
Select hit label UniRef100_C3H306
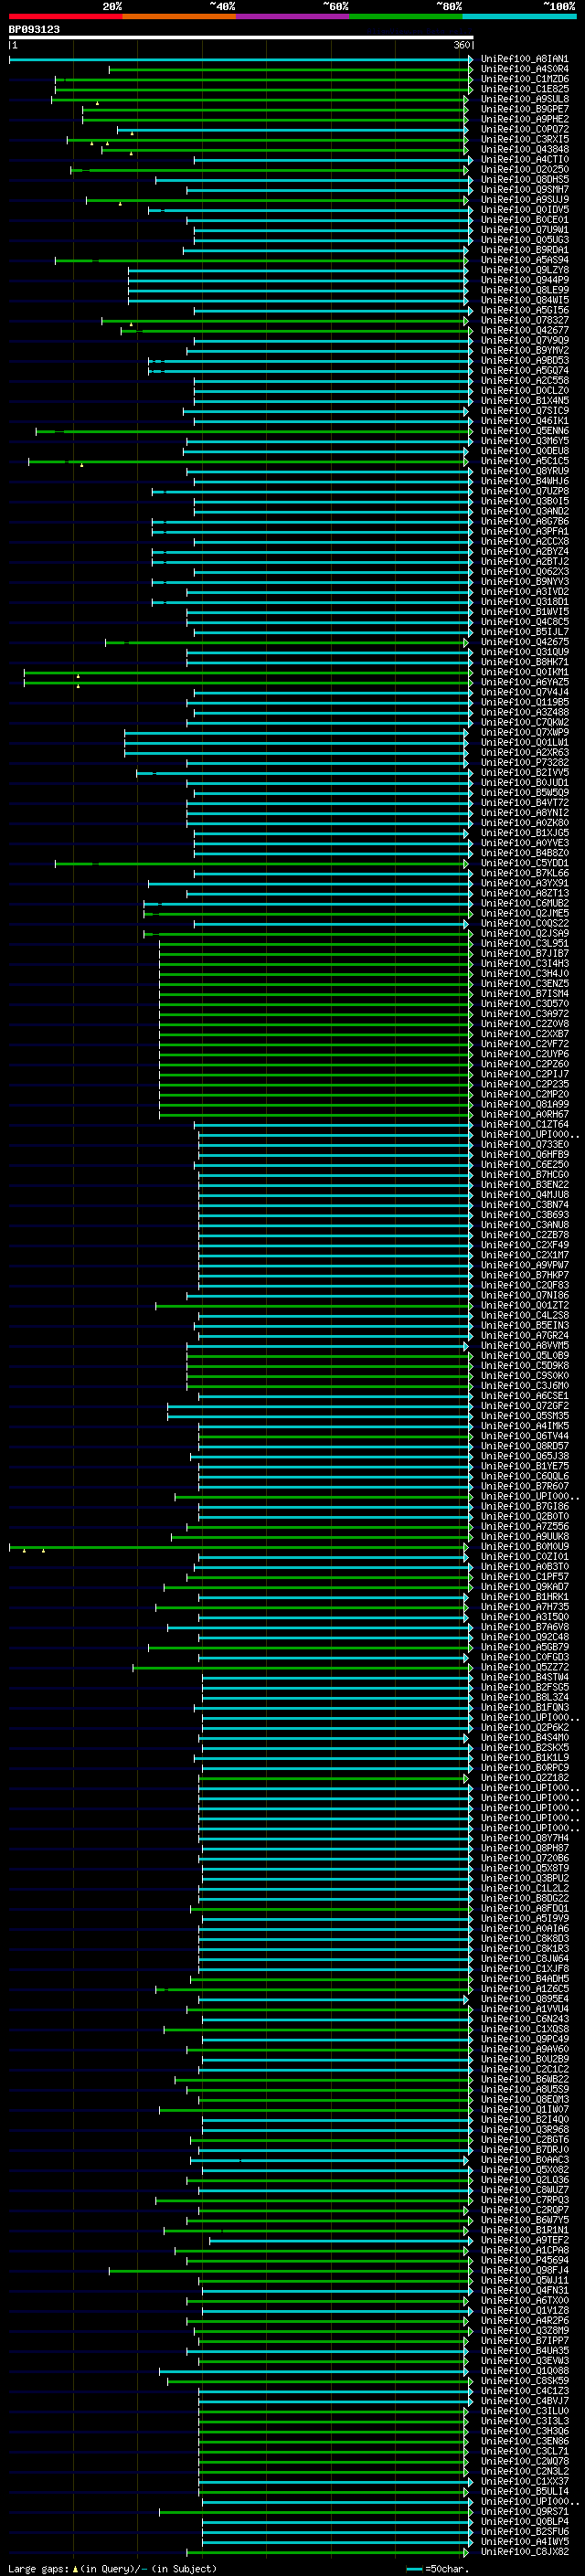click(x=524, y=2431)
